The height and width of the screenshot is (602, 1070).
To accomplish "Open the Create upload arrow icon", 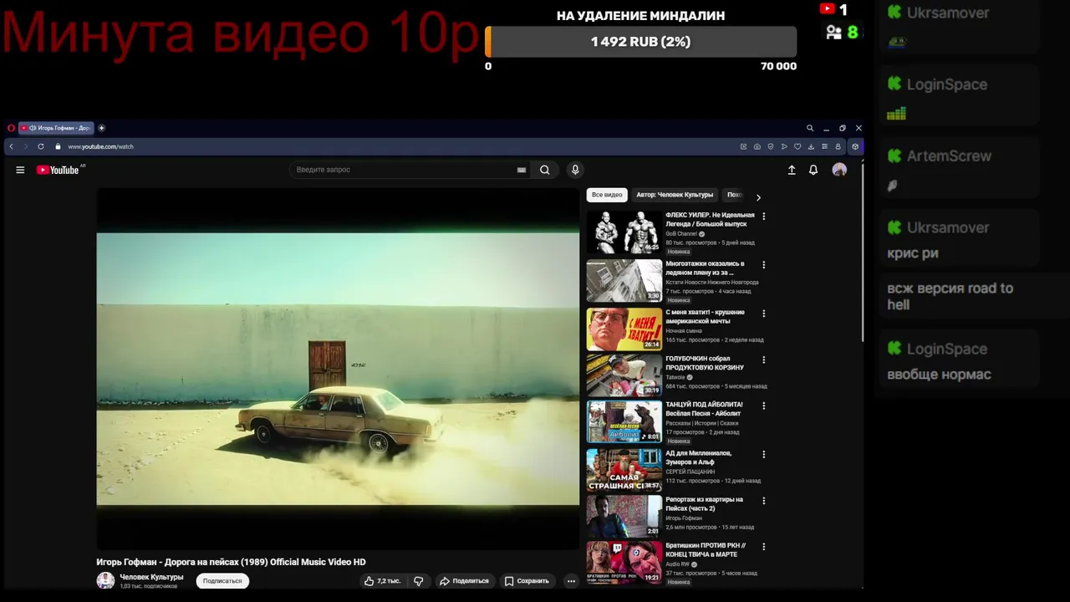I will coord(792,170).
